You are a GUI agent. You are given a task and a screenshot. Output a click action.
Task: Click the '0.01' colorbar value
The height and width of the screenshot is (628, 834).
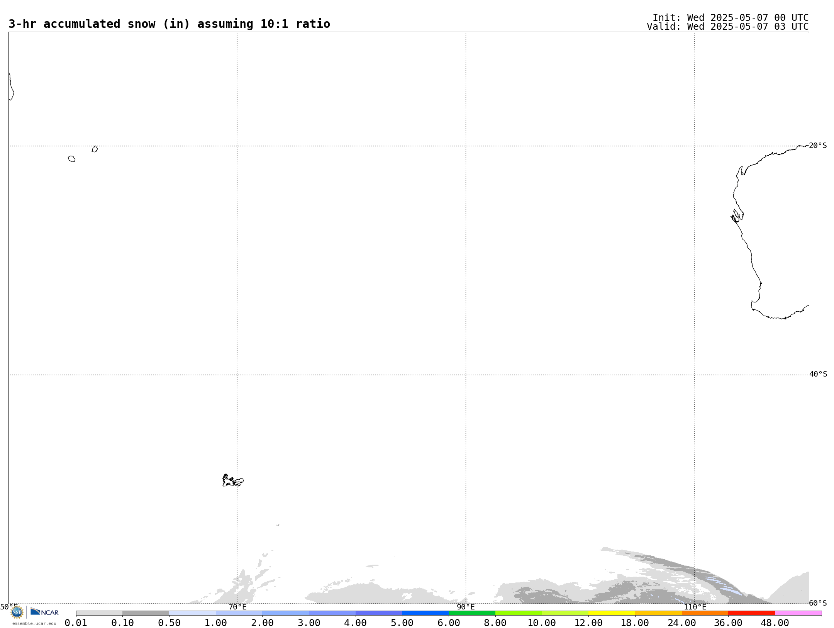click(x=76, y=623)
